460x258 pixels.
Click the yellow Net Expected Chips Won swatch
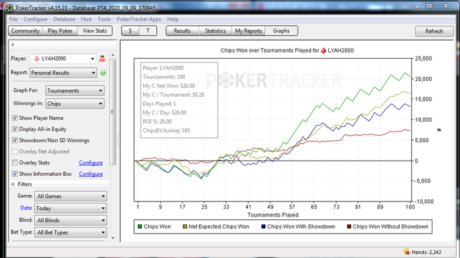(x=185, y=226)
